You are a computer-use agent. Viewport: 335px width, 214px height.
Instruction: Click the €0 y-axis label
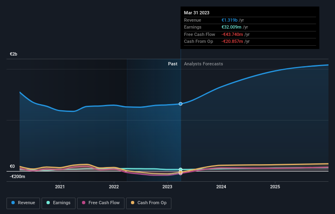(12, 166)
